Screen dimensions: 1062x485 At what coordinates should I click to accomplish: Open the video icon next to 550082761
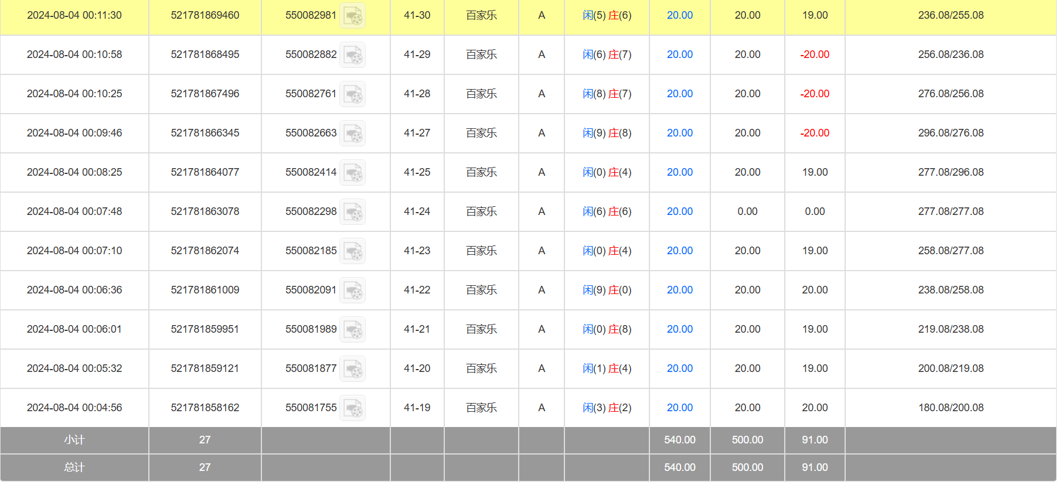(x=353, y=94)
